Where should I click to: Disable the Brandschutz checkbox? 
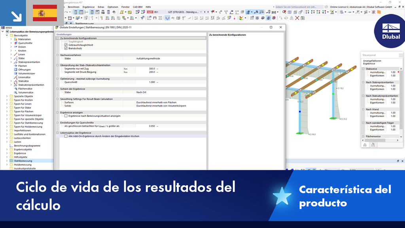(66, 48)
